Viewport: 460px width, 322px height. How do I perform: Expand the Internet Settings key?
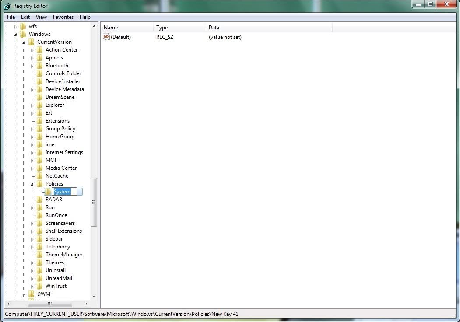tap(32, 152)
